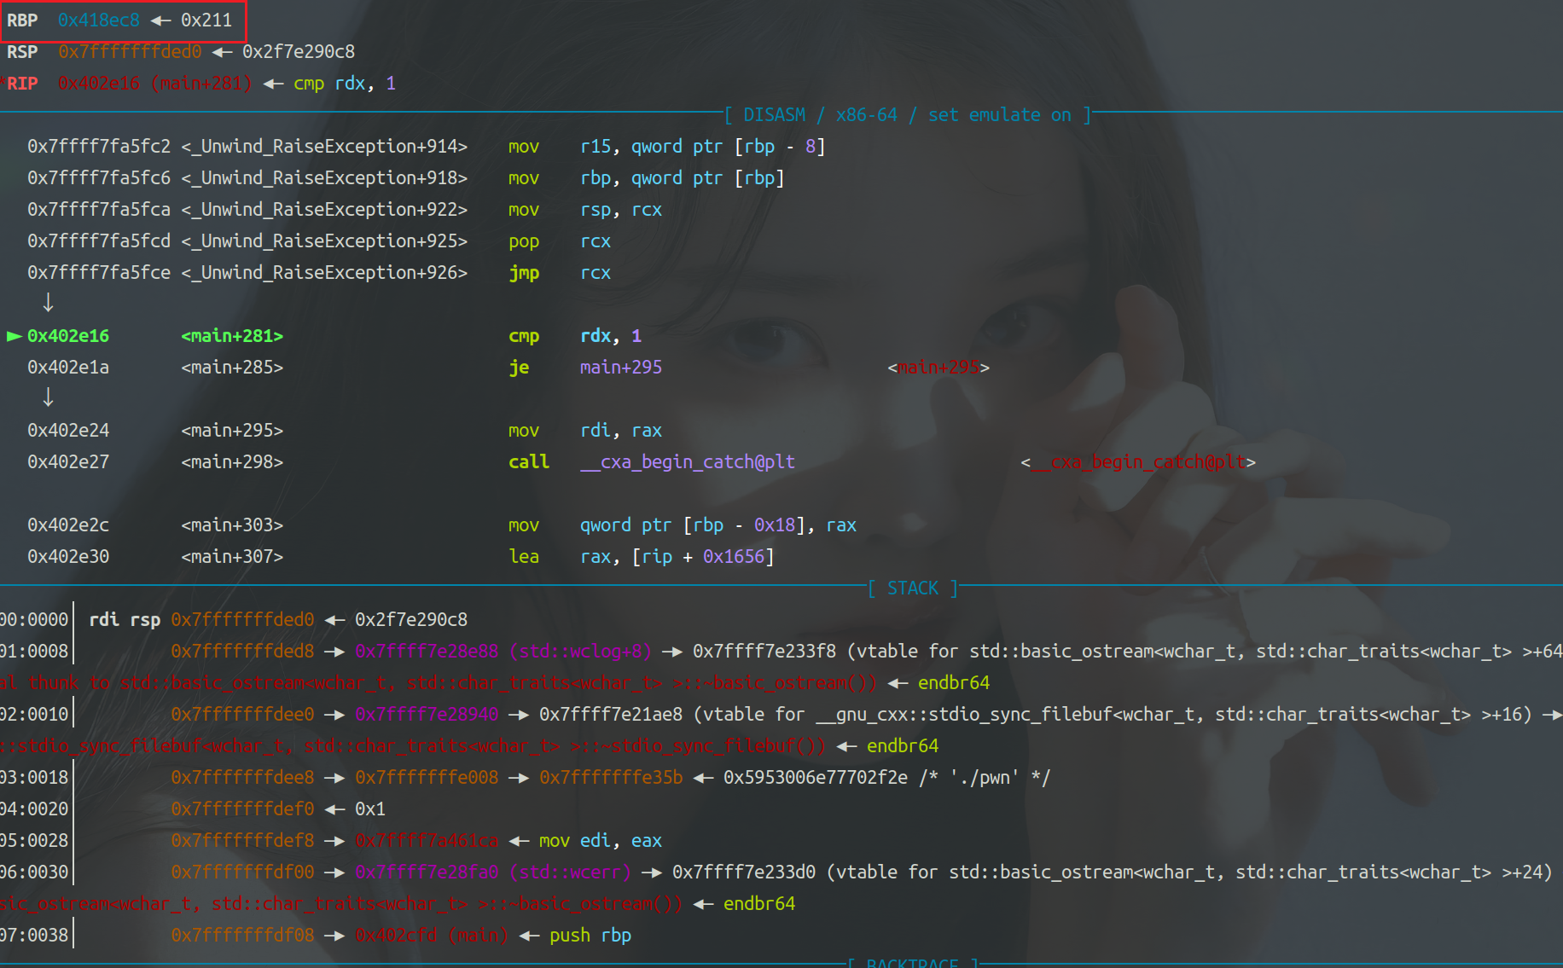Click the down arrow below jmp rcx
The image size is (1563, 968).
click(48, 304)
